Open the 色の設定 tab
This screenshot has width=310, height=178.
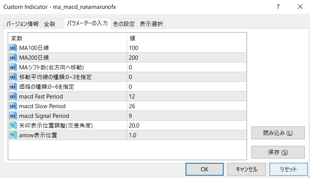124,24
